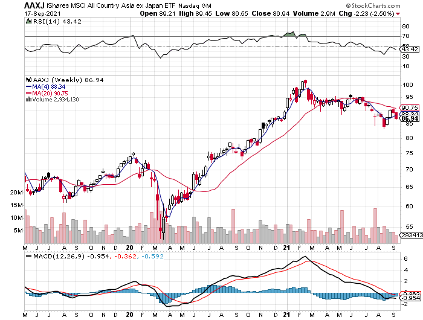
Task: Click the 100 price axis label
Action: click(408, 85)
